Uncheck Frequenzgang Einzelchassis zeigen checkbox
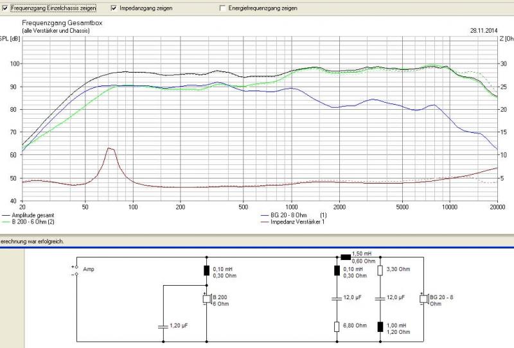514x348 pixels. tap(5, 8)
